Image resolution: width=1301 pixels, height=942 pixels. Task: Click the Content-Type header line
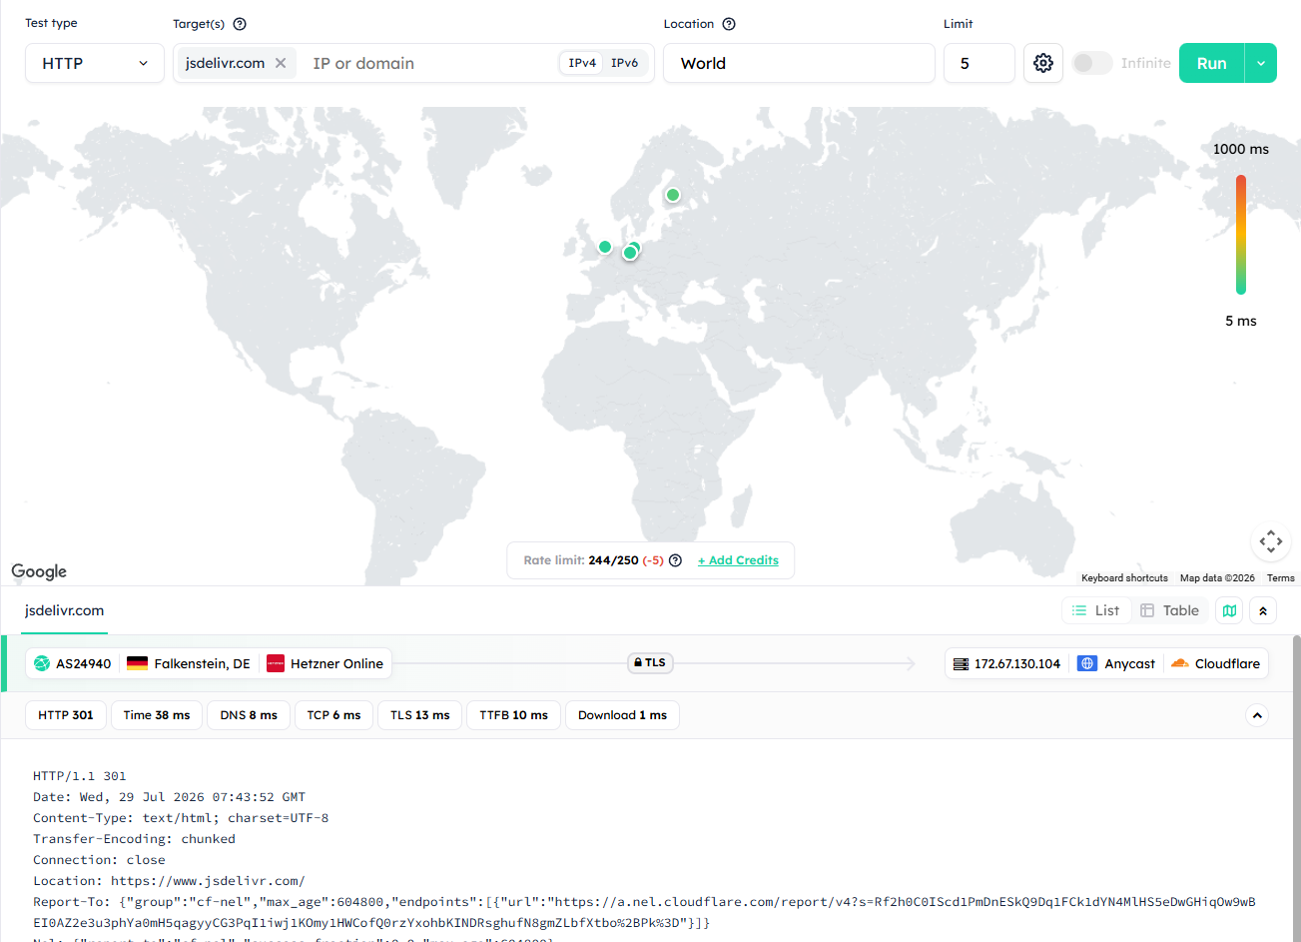181,818
